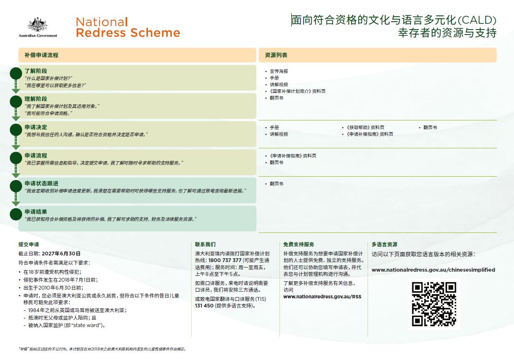Select the line mentioning “state ward”

(67, 325)
